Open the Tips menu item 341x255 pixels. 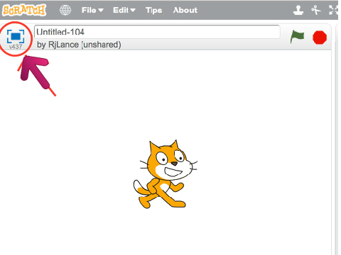(153, 11)
